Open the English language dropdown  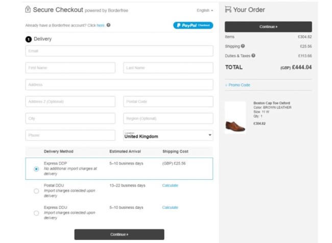pos(204,10)
